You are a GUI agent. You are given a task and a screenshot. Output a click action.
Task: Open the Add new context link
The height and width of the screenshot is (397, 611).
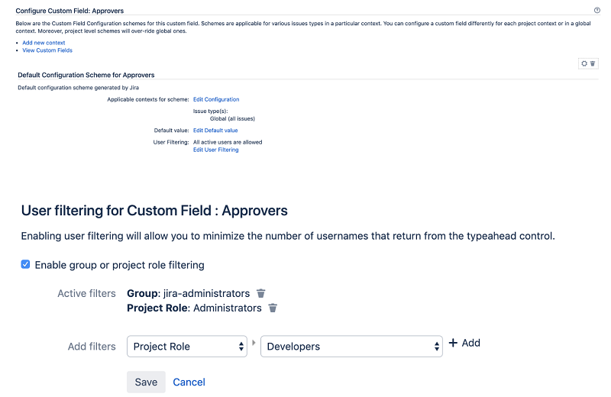point(44,43)
